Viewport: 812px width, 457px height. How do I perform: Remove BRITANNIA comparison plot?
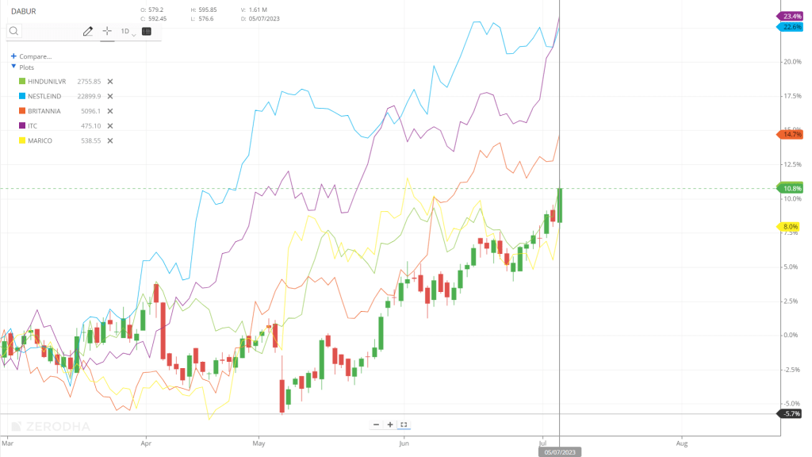[x=110, y=111]
